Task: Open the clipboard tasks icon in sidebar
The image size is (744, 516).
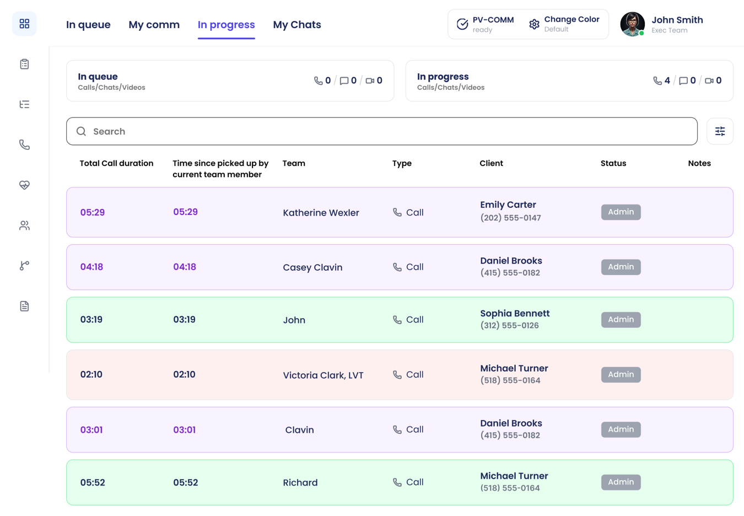Action: (x=24, y=64)
